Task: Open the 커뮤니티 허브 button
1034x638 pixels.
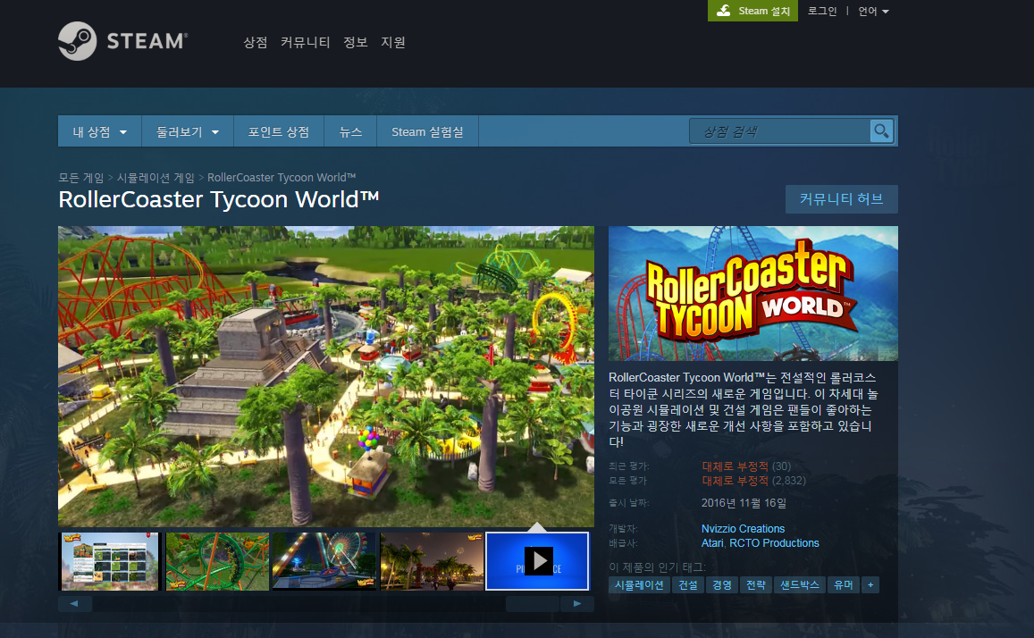Action: (842, 199)
